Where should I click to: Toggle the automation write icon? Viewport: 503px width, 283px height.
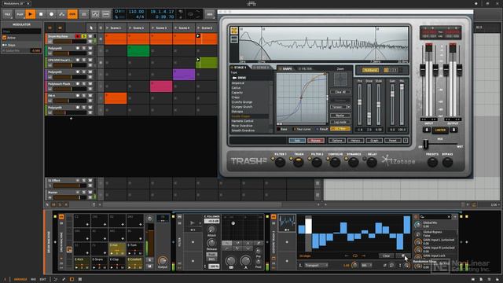click(61, 14)
